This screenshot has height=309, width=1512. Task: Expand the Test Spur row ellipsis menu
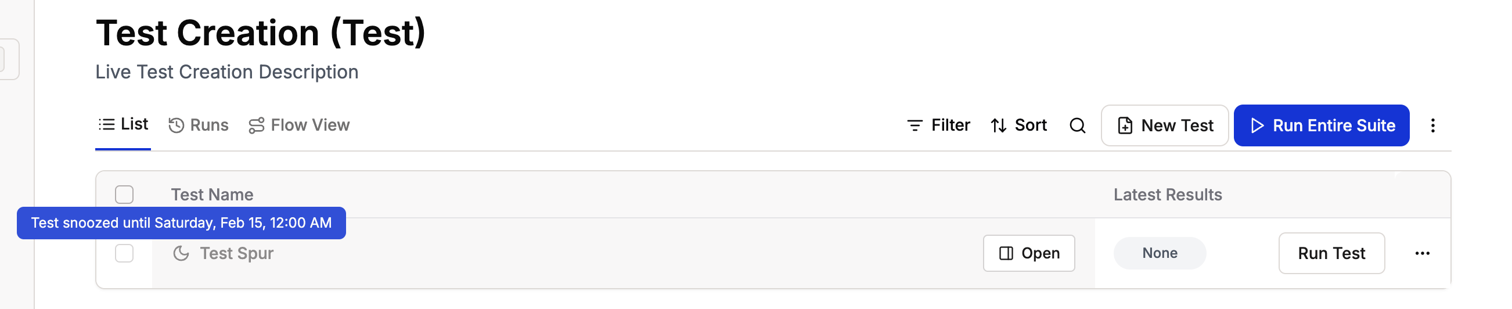coord(1422,253)
